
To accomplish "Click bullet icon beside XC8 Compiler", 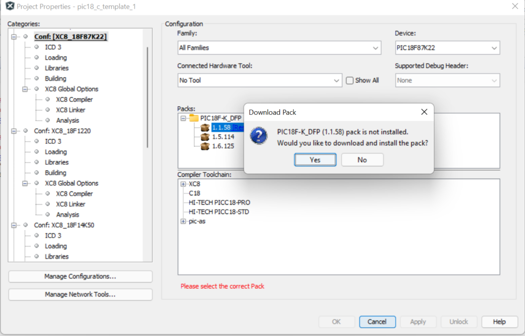I will coord(47,99).
